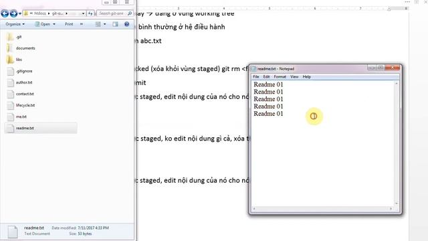The image size is (428, 241).
Task: Go forward in Explorer navigation
Action: click(13, 13)
